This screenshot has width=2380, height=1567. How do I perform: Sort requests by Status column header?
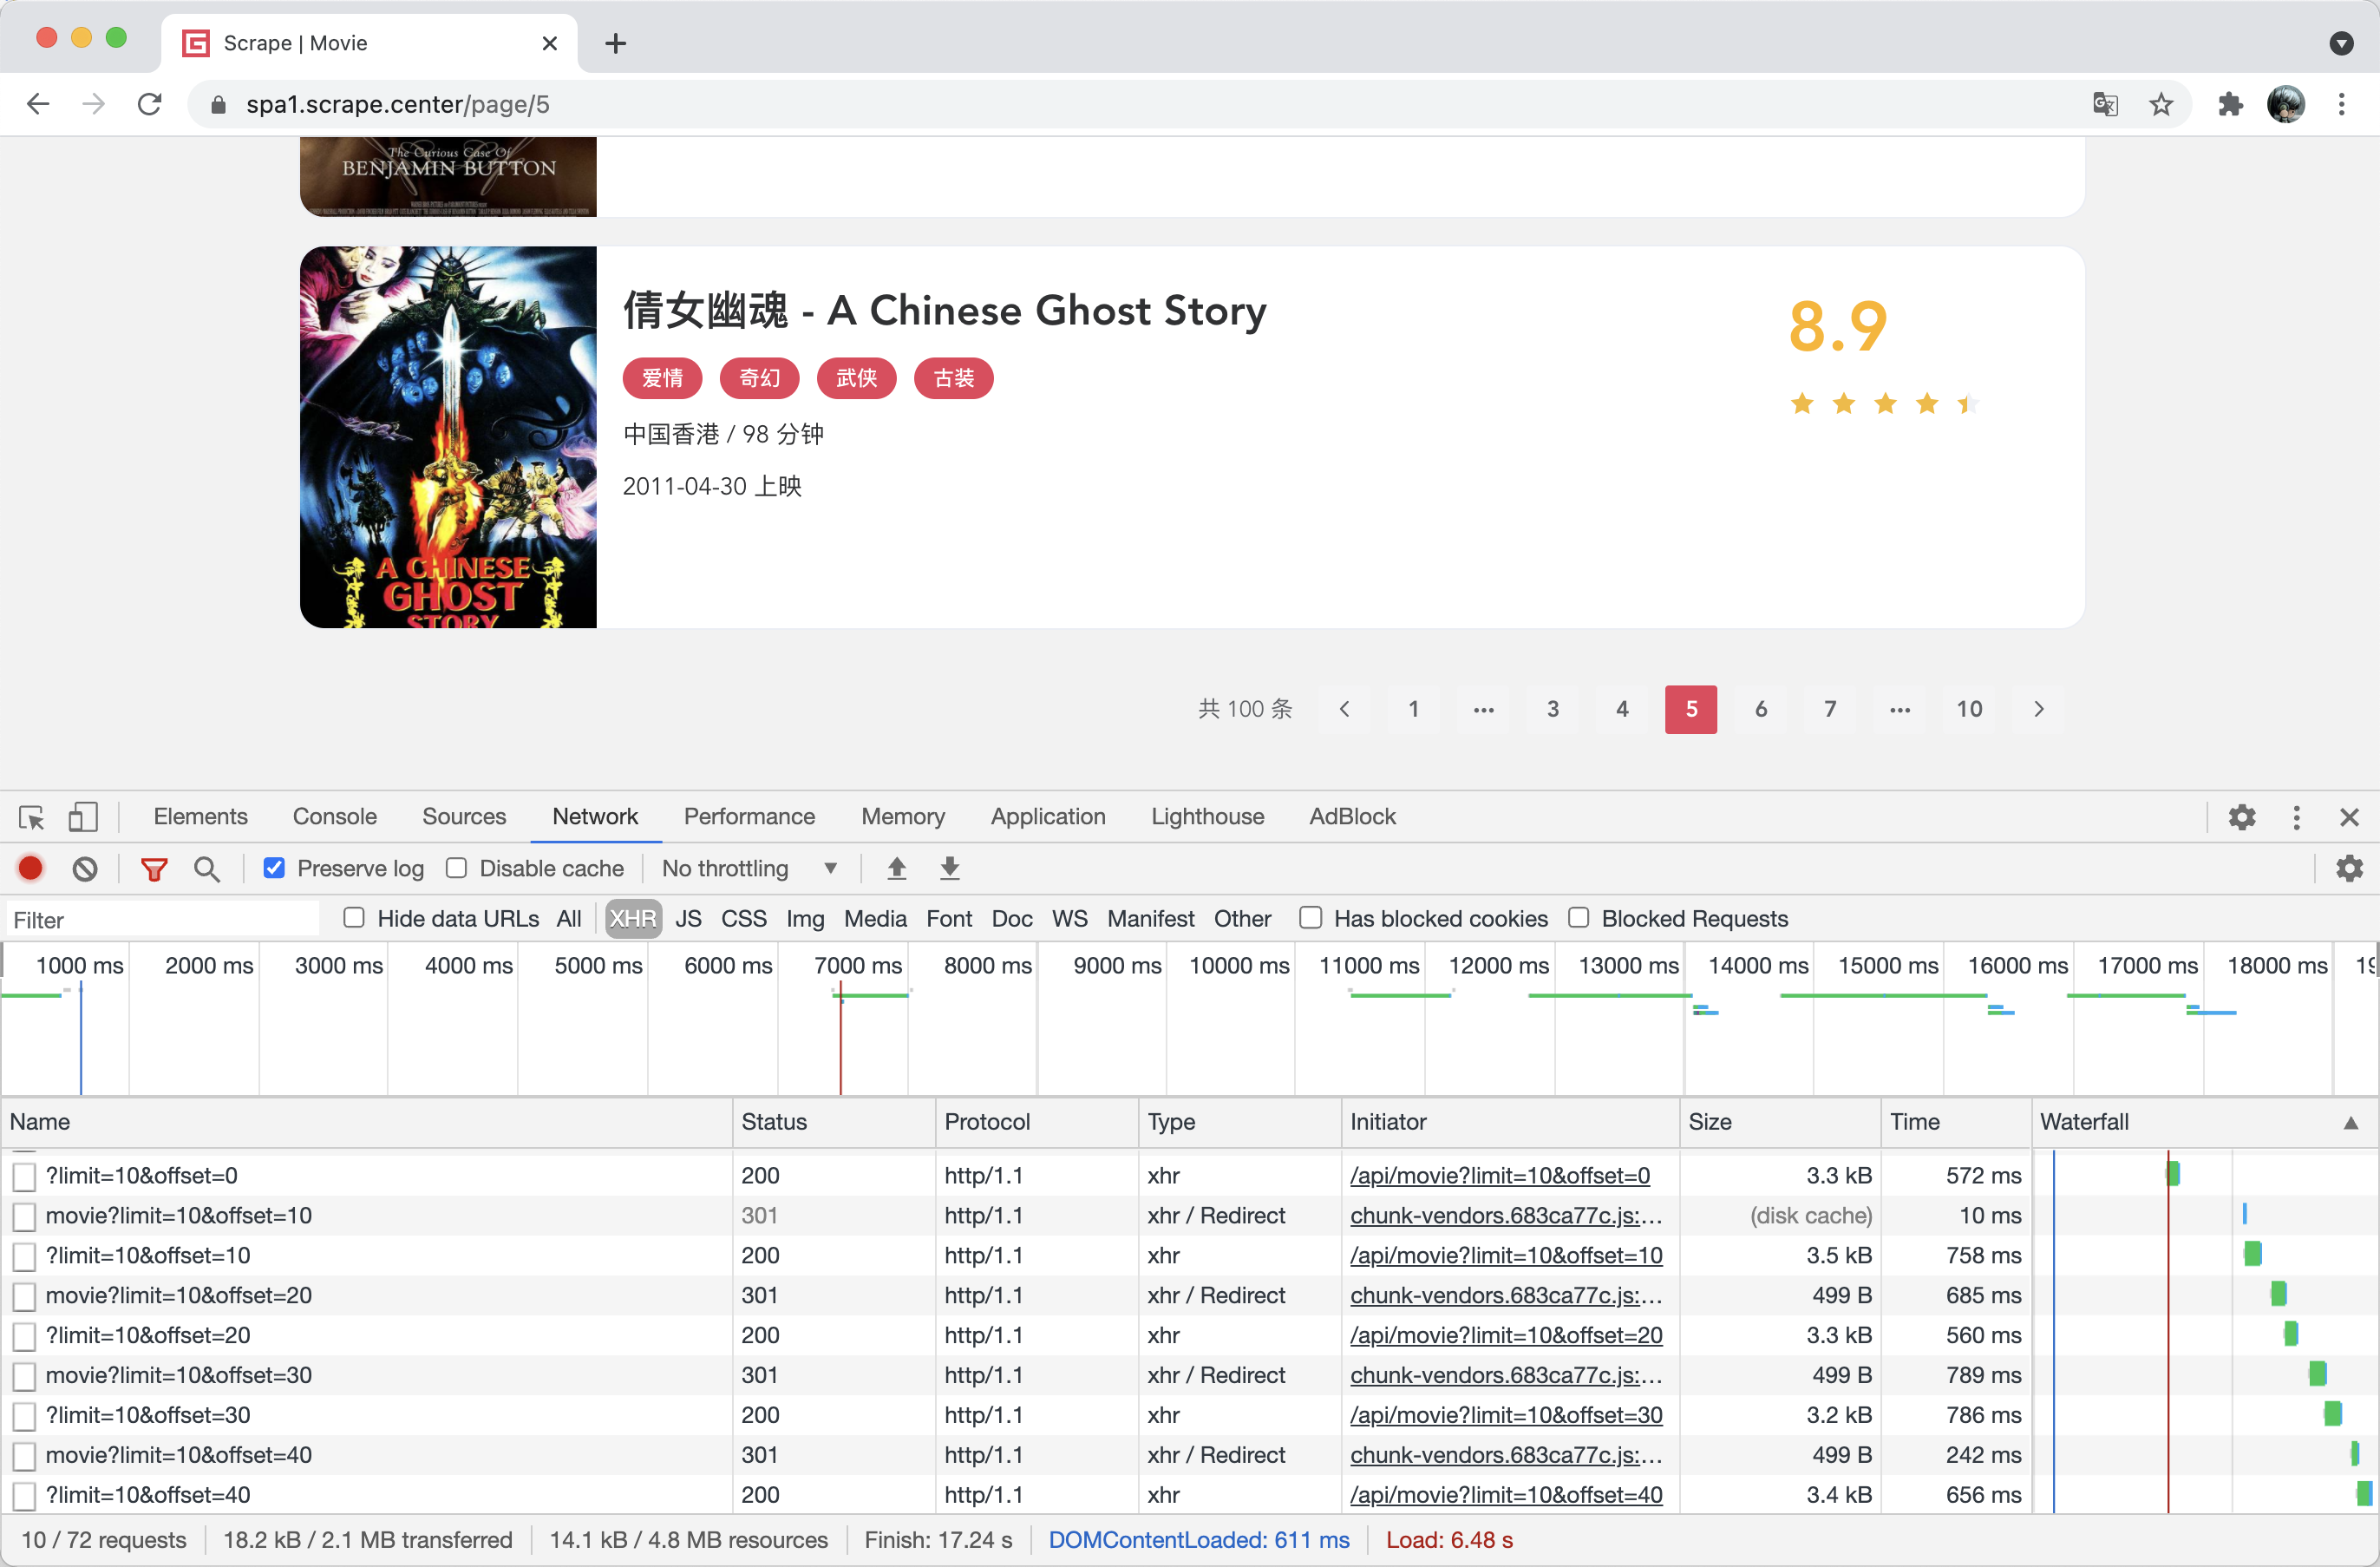pos(834,1123)
